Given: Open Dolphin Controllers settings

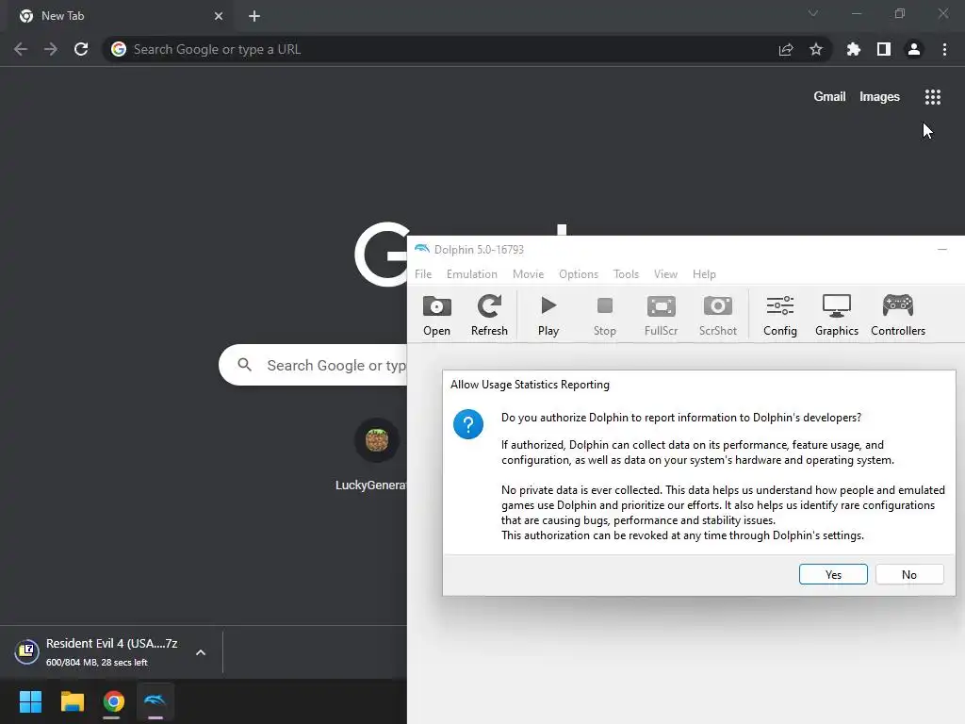Looking at the screenshot, I should click(898, 315).
